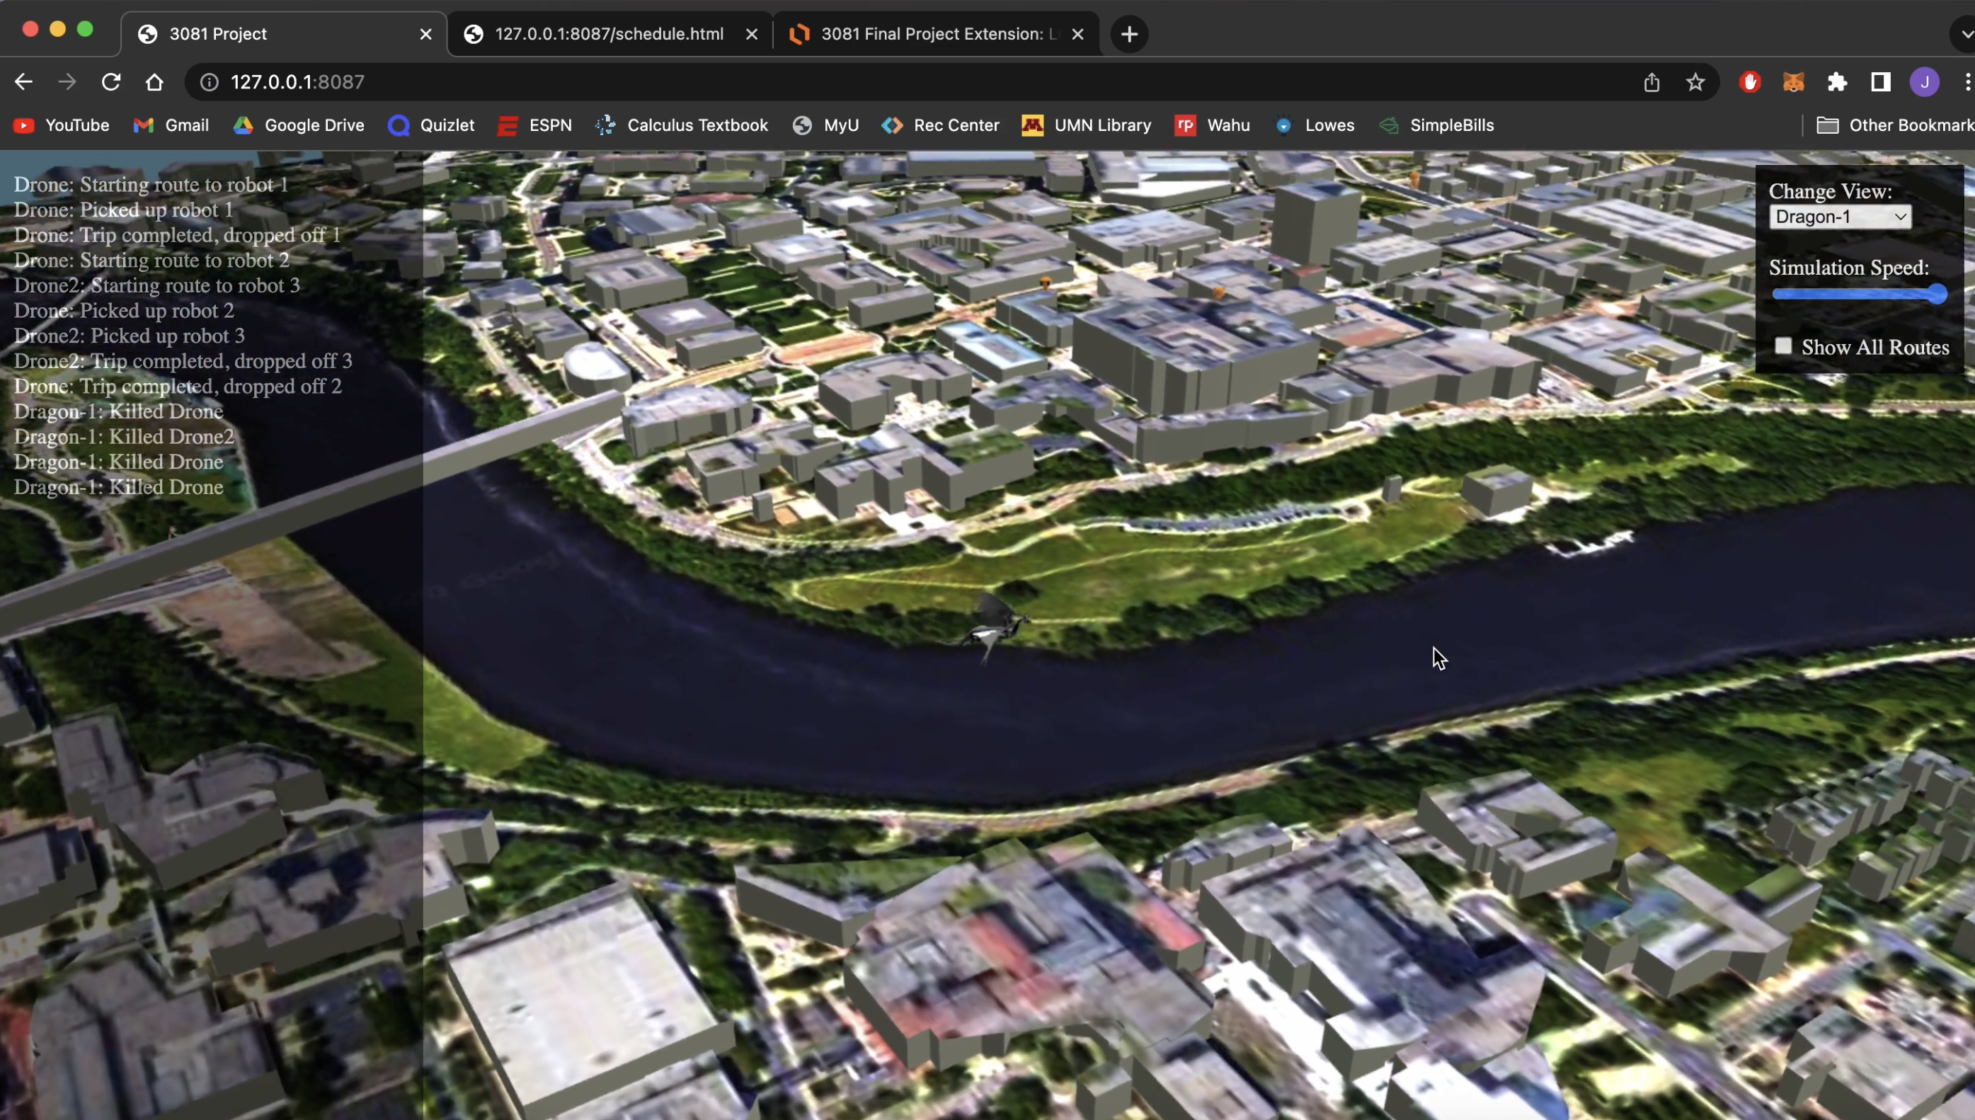Screen dimensions: 1975x1120
Task: Share this page via the share icon
Action: coord(1651,81)
